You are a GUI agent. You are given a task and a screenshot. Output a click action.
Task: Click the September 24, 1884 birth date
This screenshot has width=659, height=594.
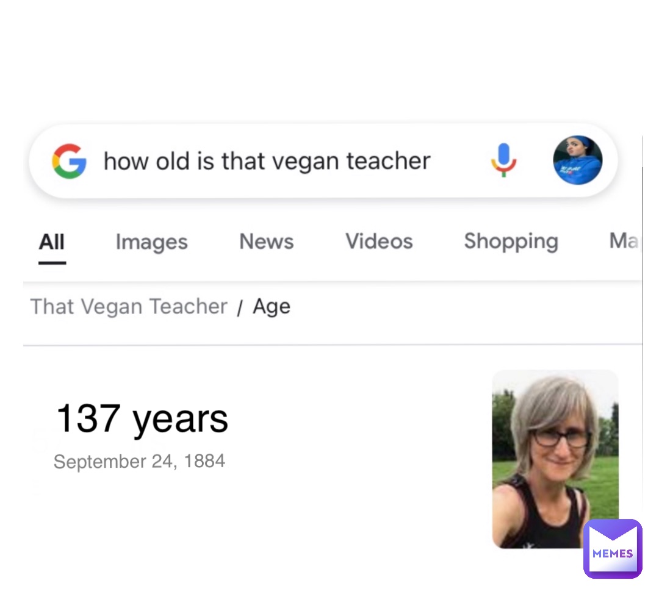point(139,462)
